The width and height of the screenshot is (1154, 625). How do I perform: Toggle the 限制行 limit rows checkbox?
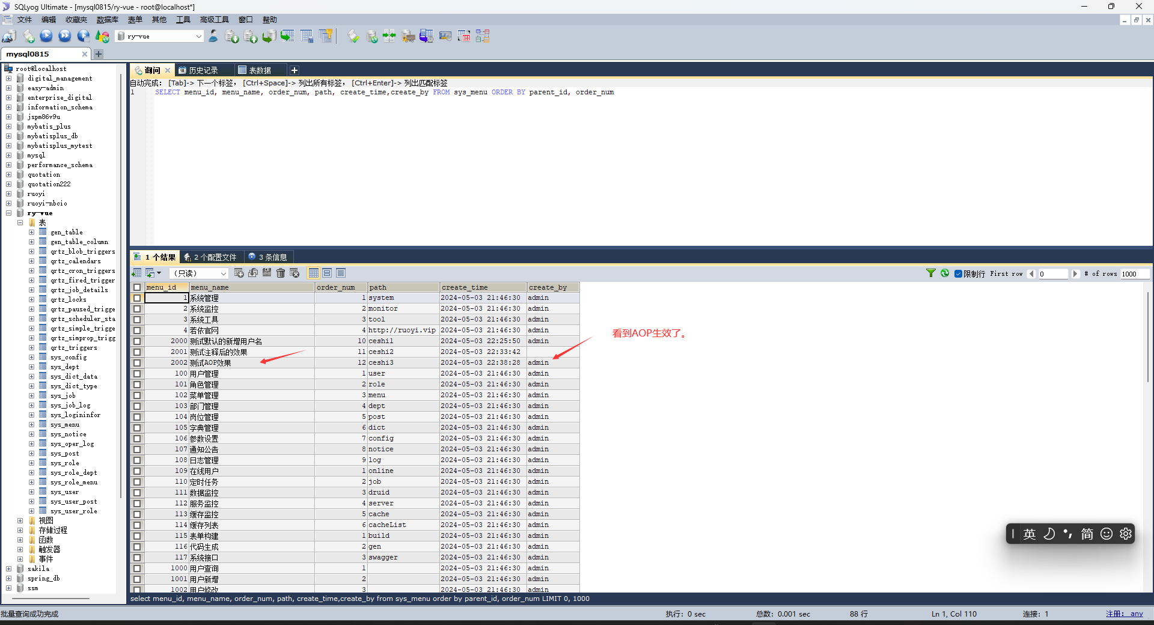[959, 274]
